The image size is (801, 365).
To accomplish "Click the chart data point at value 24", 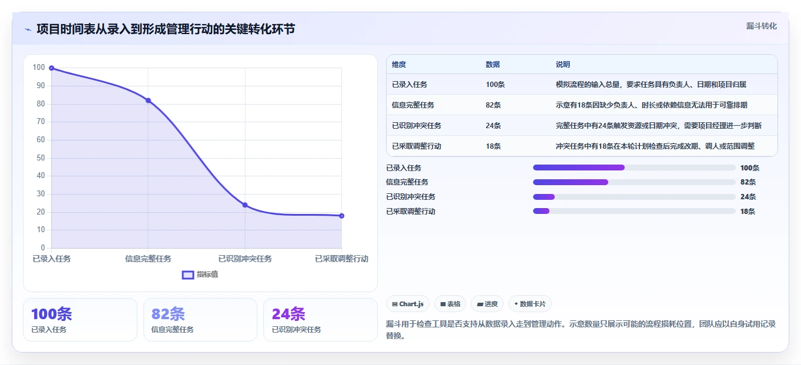I will point(245,205).
